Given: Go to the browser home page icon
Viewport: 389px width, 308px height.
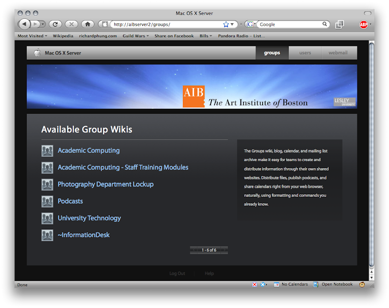Looking at the screenshot, I should 87,24.
